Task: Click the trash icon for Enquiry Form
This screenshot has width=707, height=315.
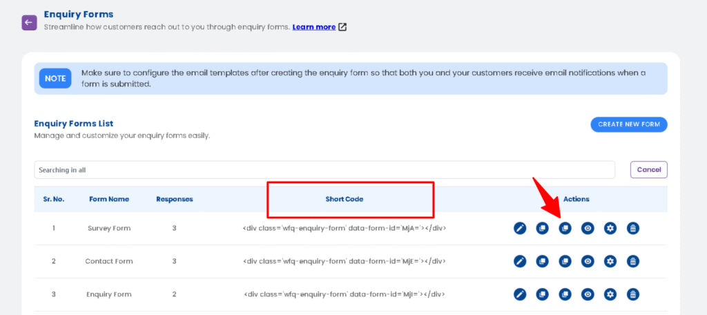Action: tap(633, 294)
